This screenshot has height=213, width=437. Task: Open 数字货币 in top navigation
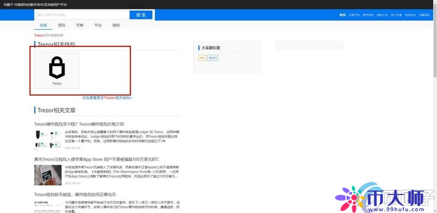click(x=368, y=15)
